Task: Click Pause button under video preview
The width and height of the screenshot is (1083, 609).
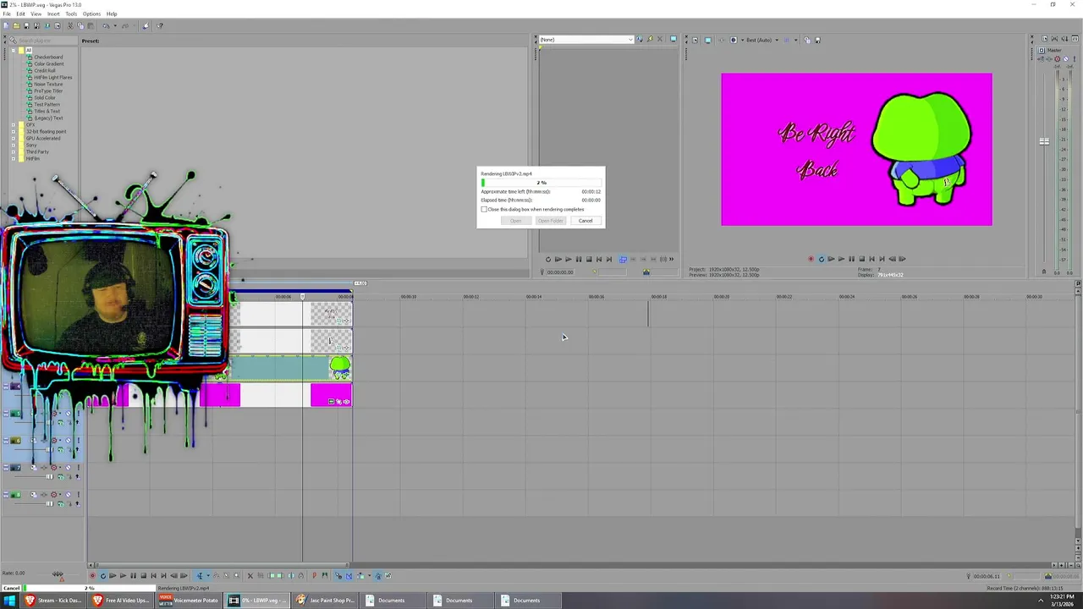Action: 851,259
